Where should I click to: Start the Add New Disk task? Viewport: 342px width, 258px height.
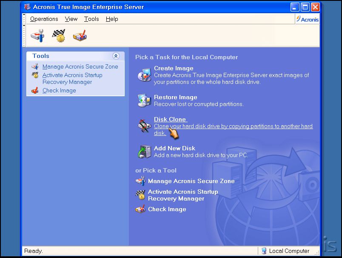click(174, 148)
